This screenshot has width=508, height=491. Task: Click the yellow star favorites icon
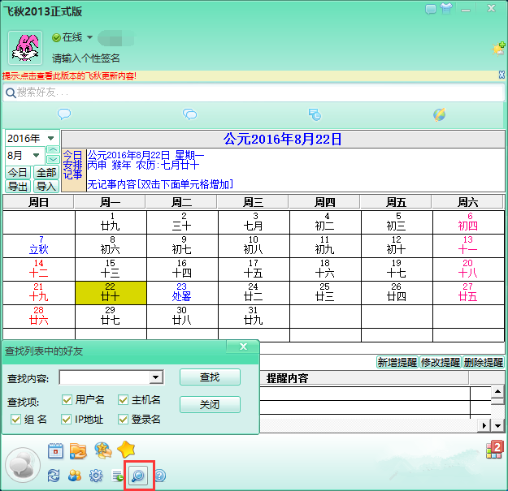(126, 450)
